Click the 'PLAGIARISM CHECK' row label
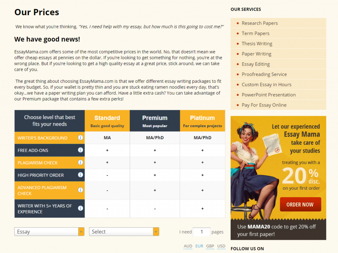 [38, 163]
